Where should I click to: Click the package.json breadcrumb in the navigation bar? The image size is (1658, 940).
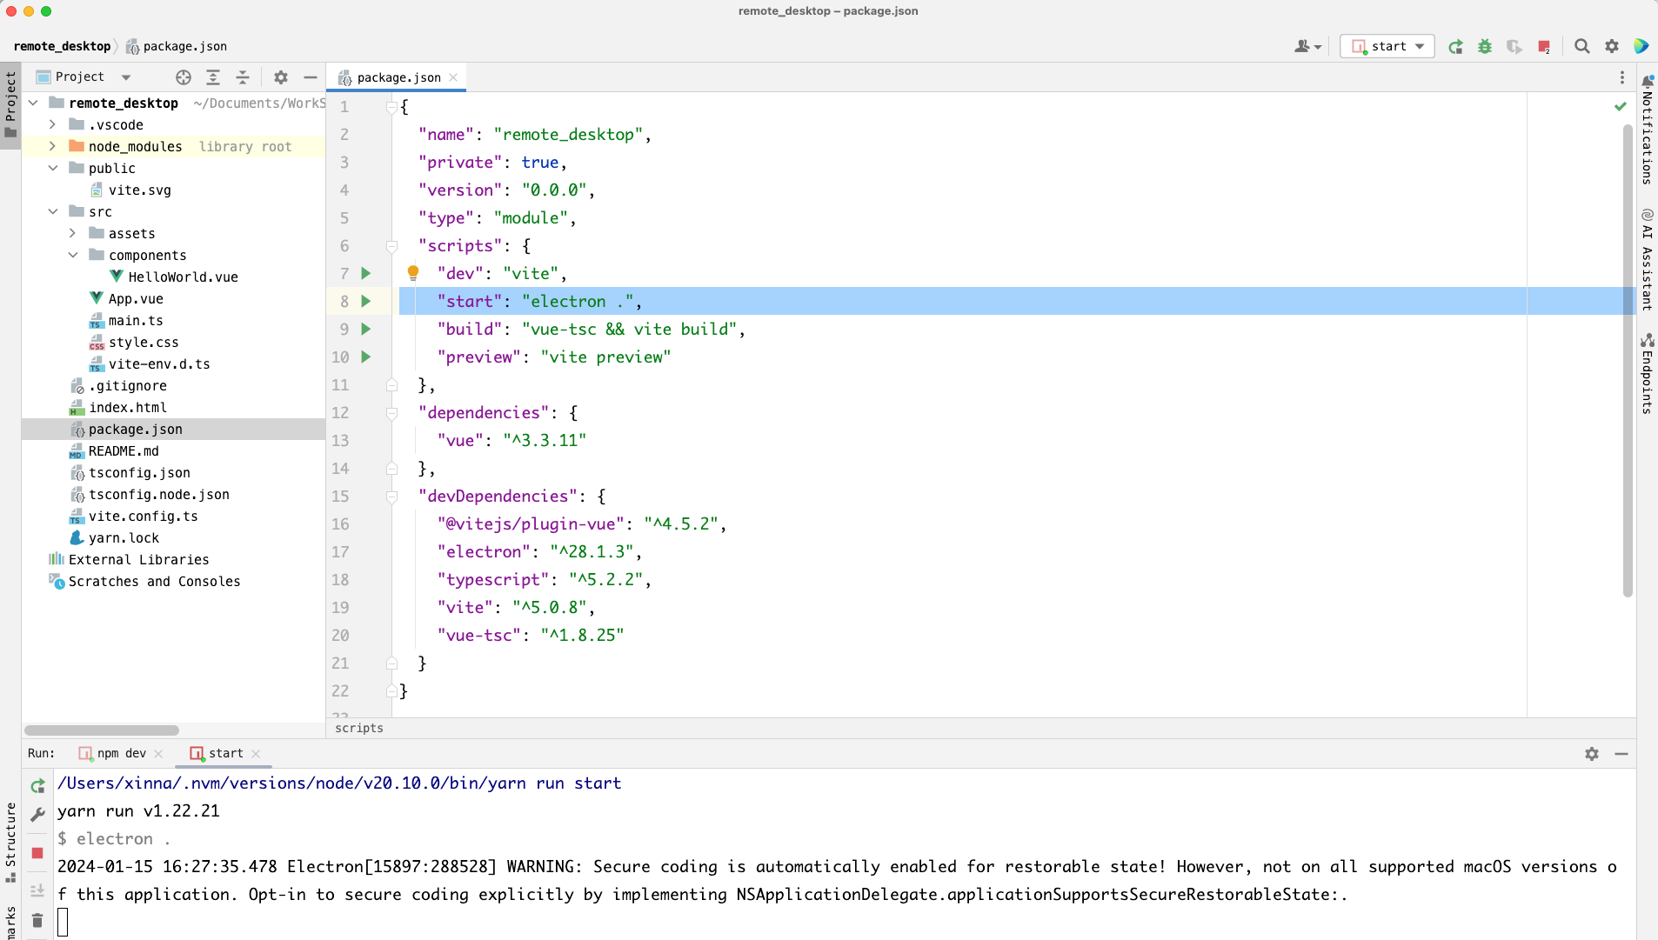point(177,47)
